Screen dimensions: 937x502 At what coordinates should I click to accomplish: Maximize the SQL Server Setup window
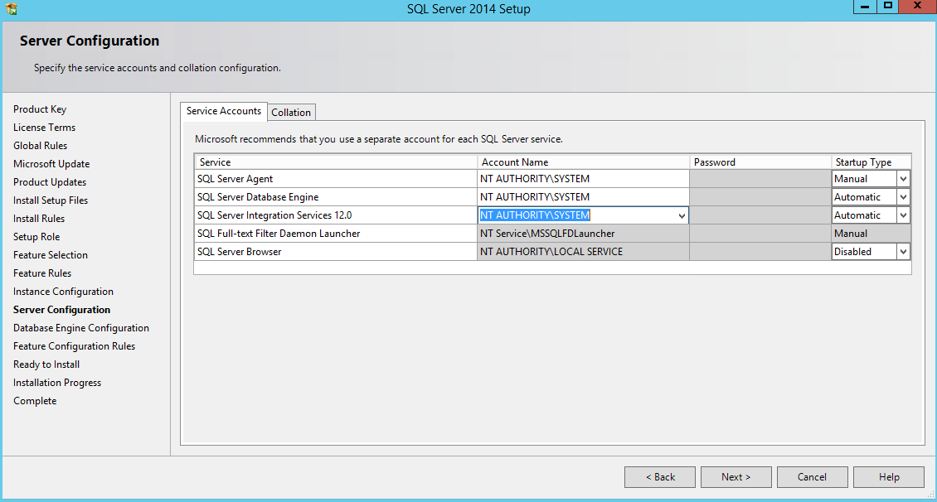[888, 7]
